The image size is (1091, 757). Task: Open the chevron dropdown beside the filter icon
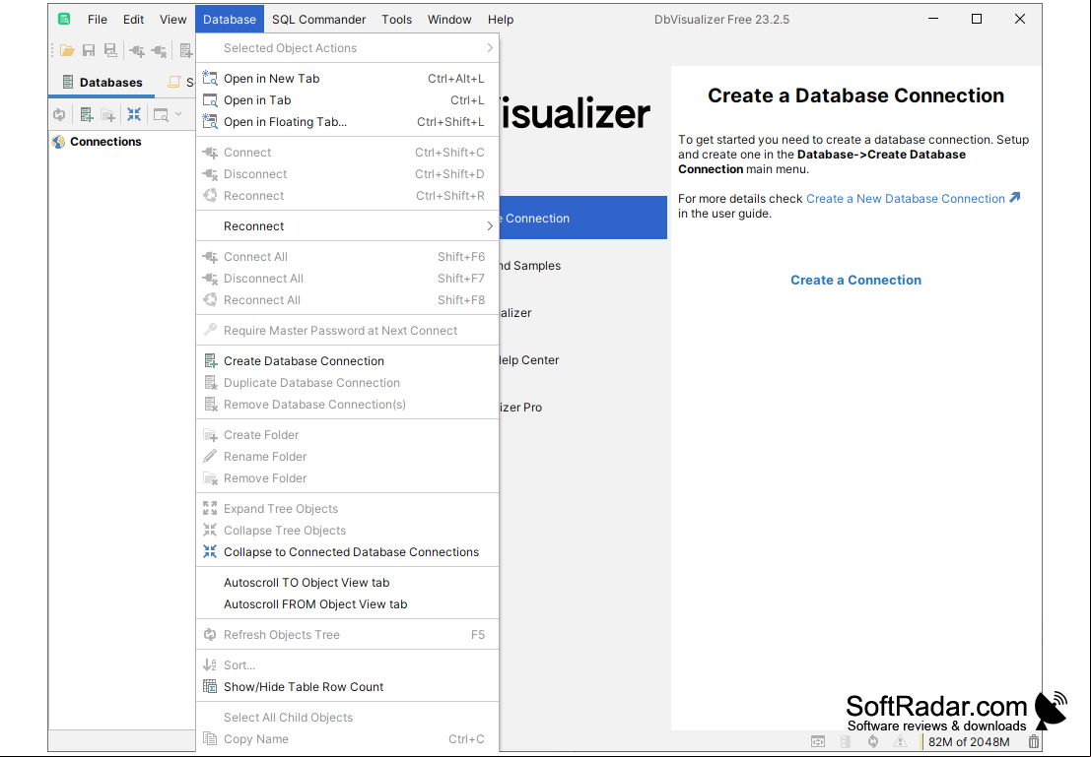178,114
